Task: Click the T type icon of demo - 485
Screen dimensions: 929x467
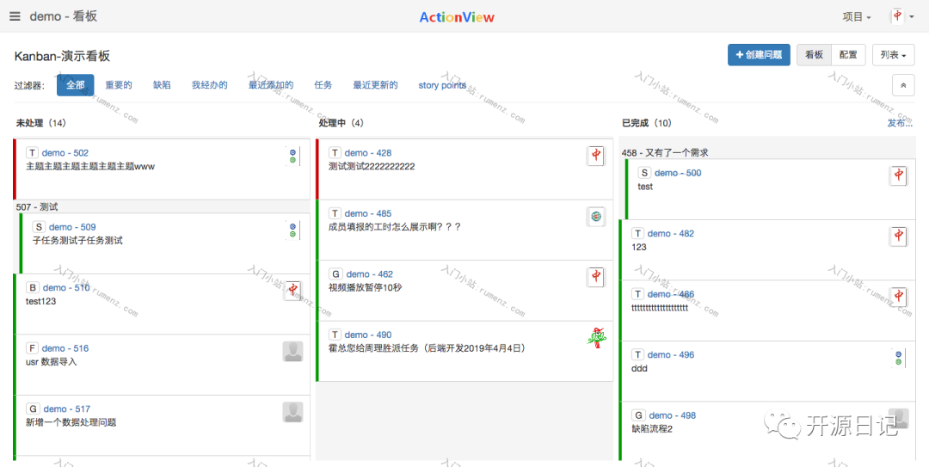Action: 335,213
